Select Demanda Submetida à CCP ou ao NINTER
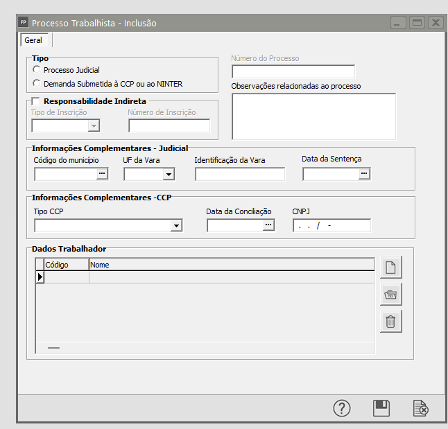Screen dimensions: 448x429 [x=37, y=84]
